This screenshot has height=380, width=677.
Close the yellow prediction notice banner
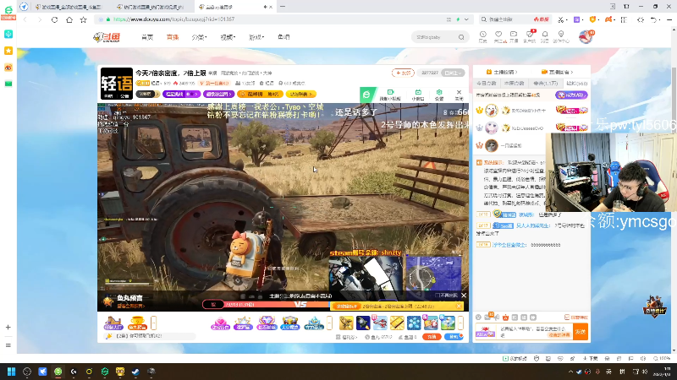459,306
